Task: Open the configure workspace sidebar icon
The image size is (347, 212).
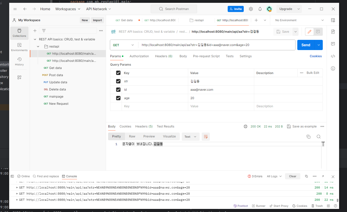Action: [19, 77]
